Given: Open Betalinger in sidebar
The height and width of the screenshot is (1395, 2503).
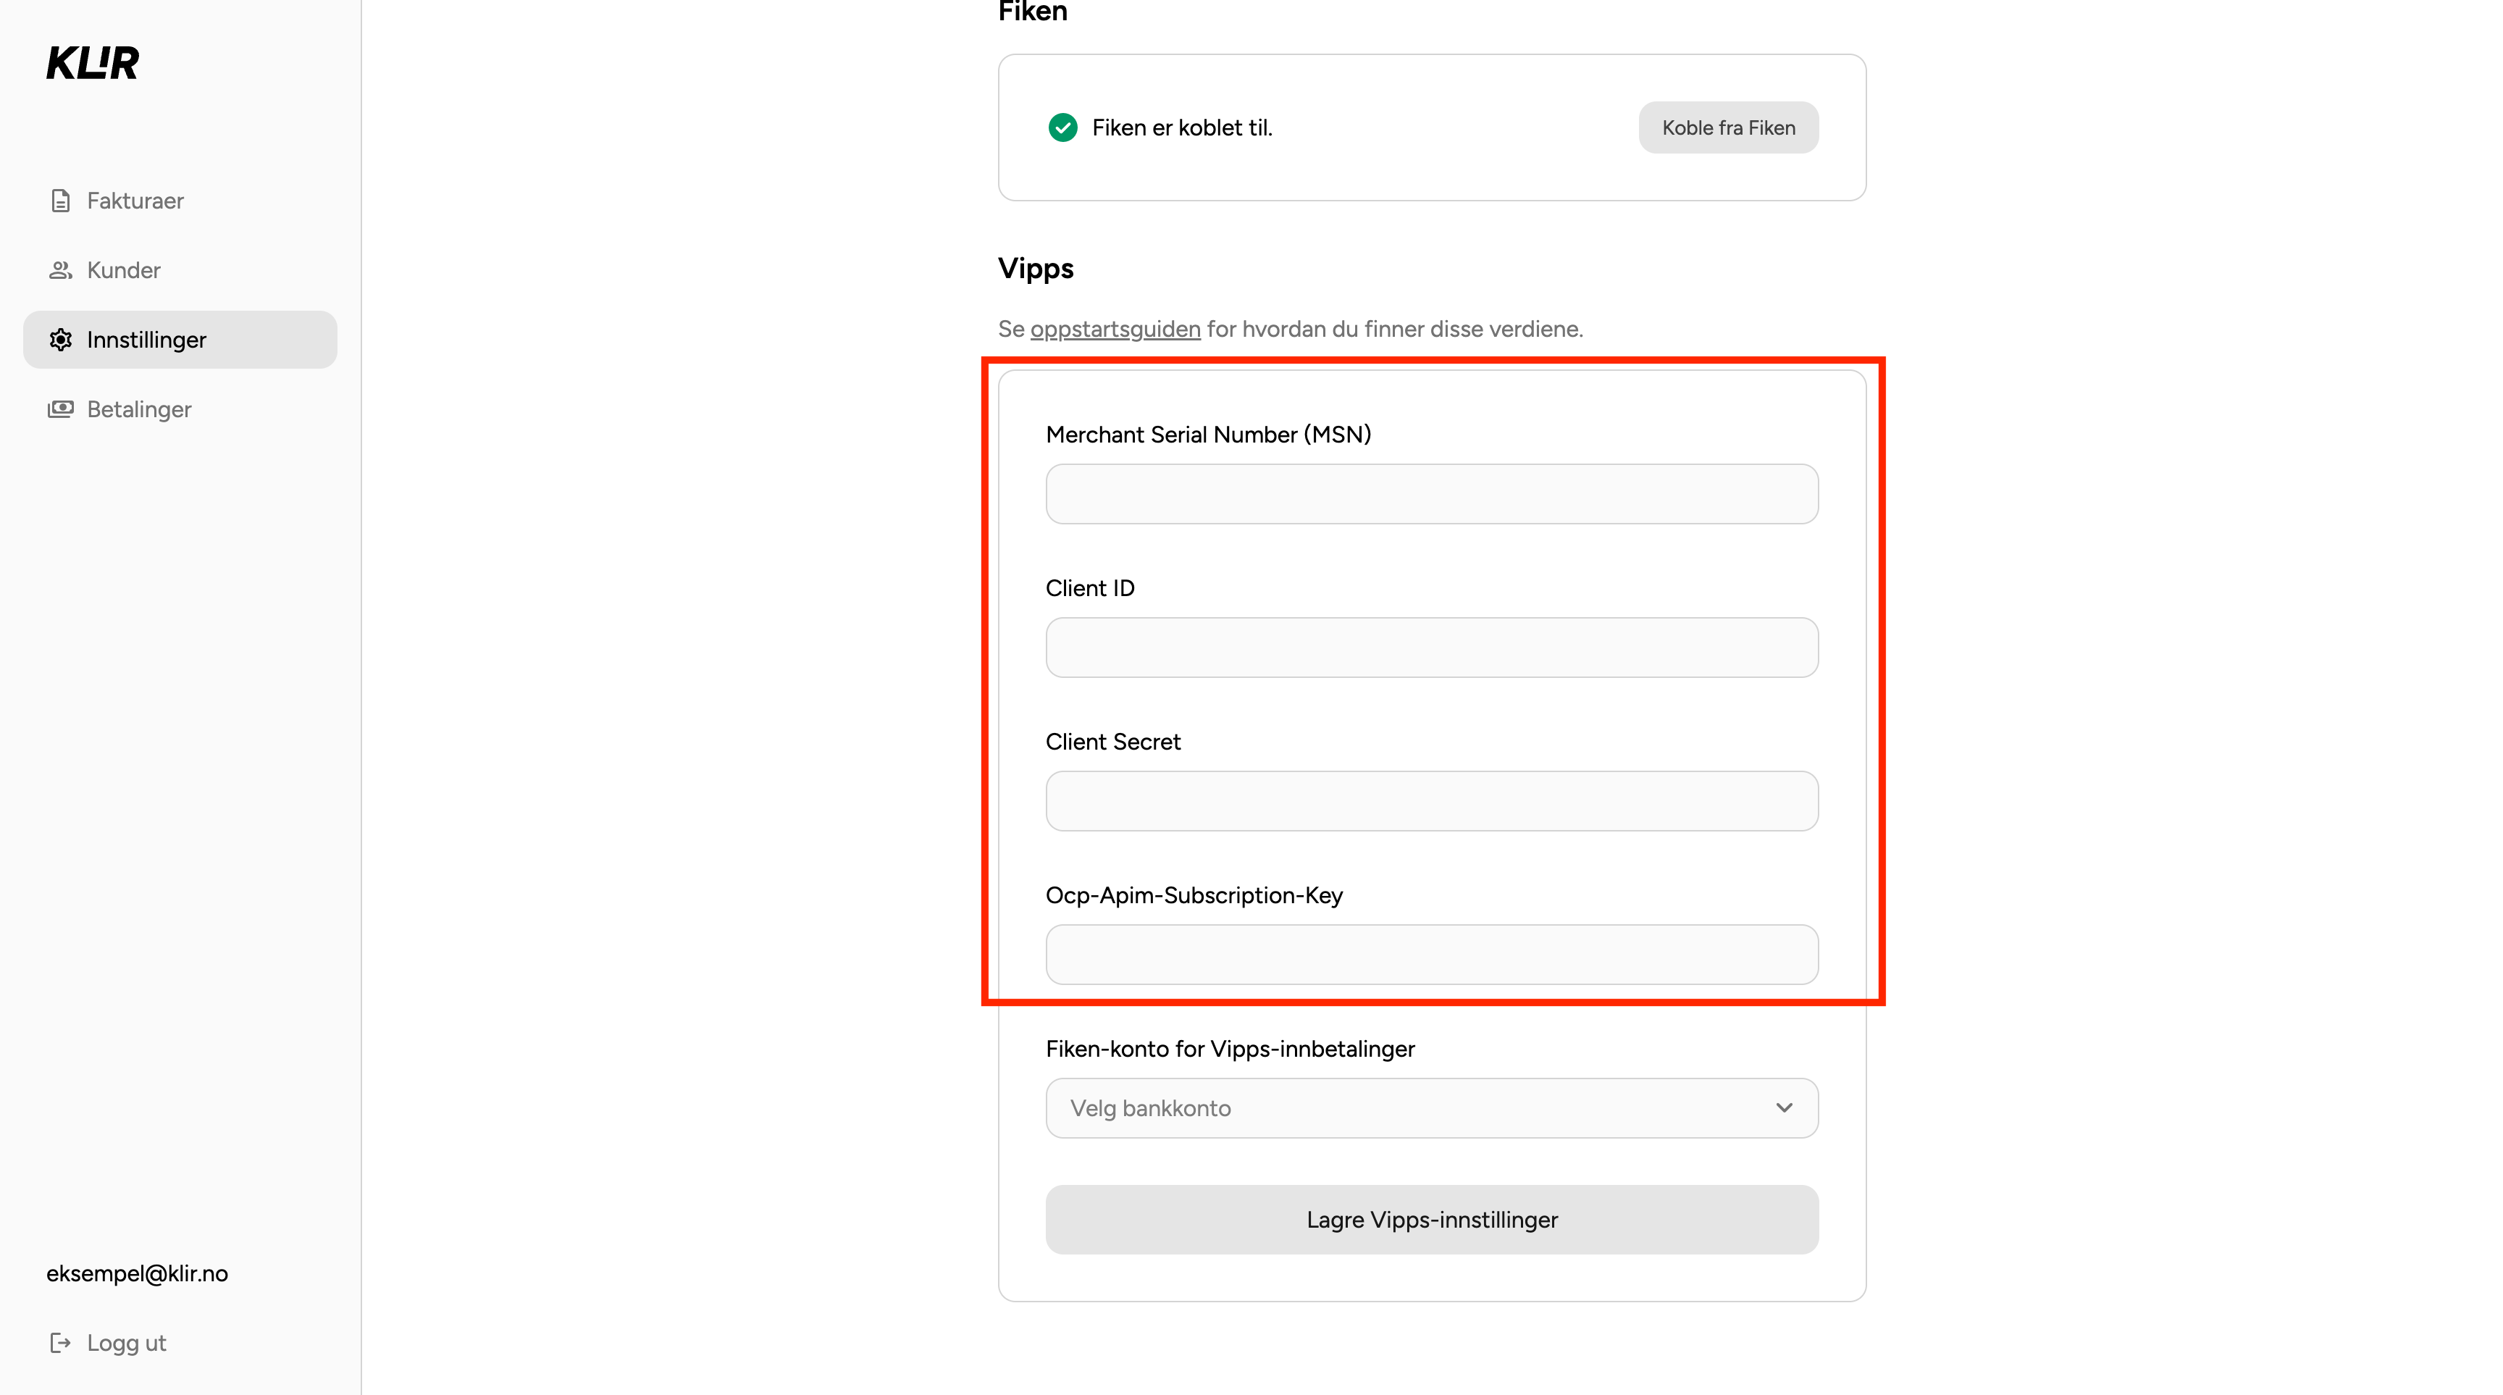Looking at the screenshot, I should [180, 409].
